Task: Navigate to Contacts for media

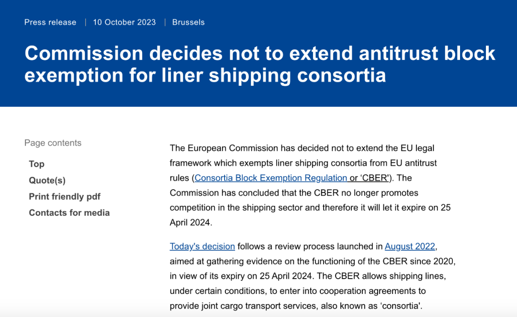Action: 69,213
